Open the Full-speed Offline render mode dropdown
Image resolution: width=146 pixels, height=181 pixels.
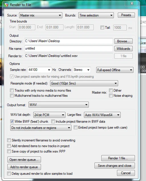tap(115, 70)
